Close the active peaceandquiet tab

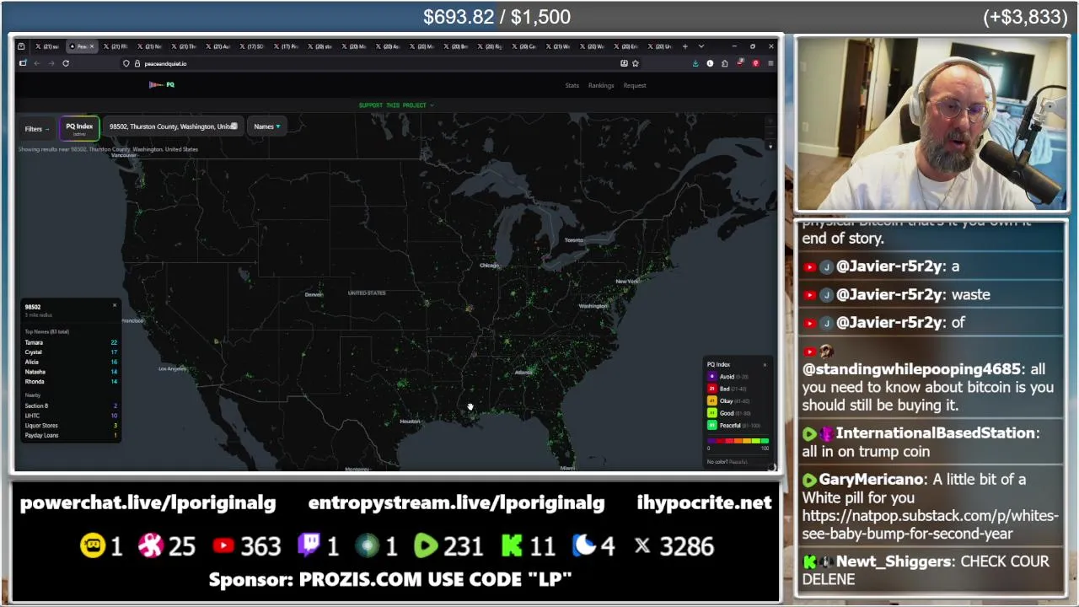pos(92,46)
